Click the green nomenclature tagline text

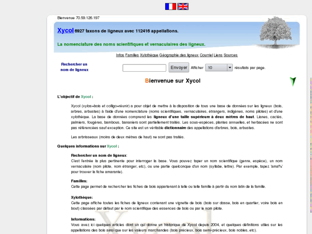click(131, 44)
